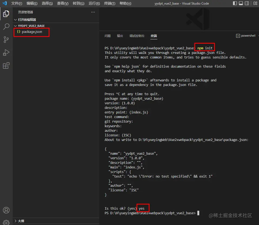Open explorer more actions ellipsis
The width and height of the screenshot is (259, 225).
click(x=93, y=12)
